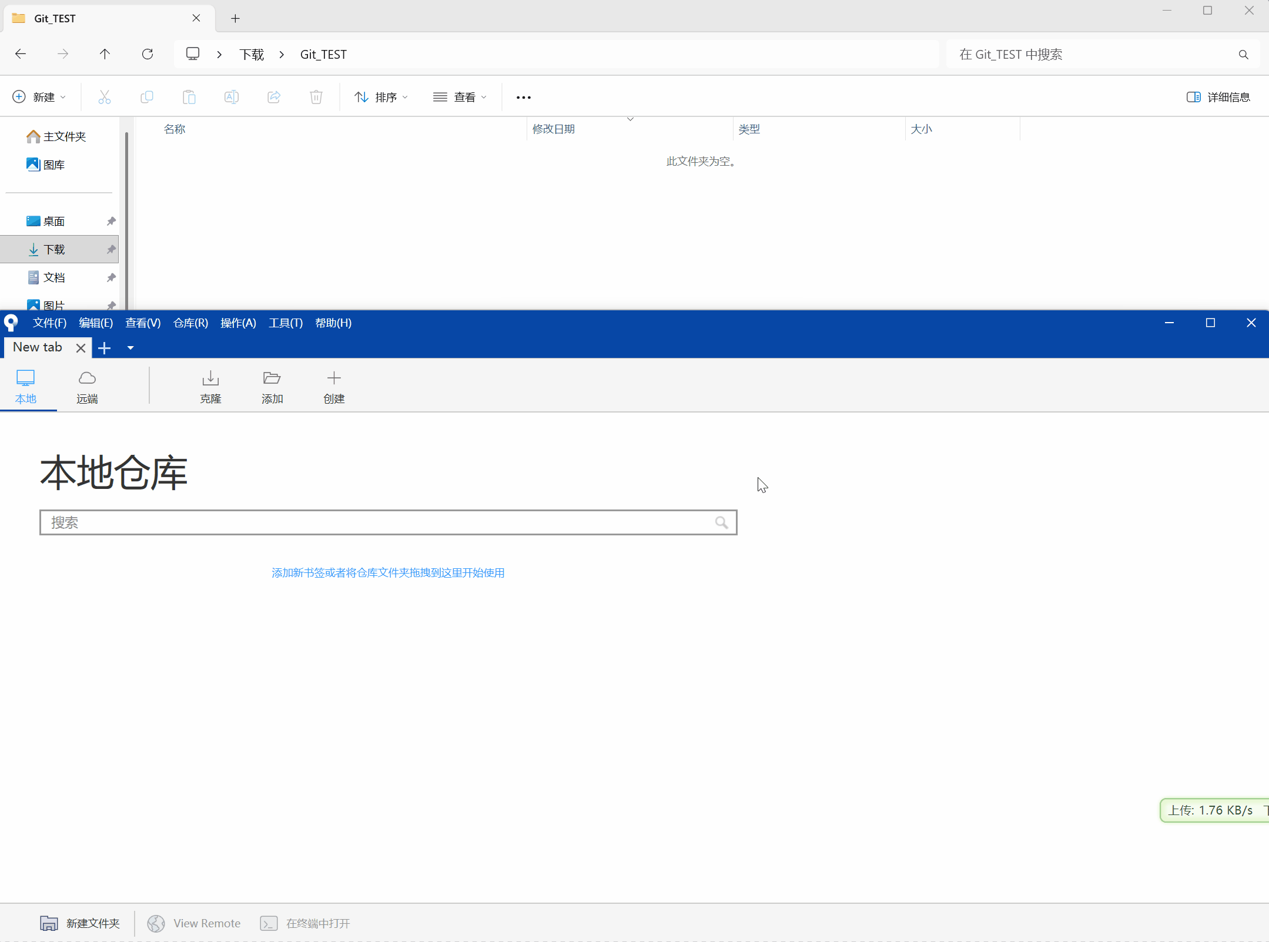
Task: Select the Local (本地) view icon
Action: 26,386
